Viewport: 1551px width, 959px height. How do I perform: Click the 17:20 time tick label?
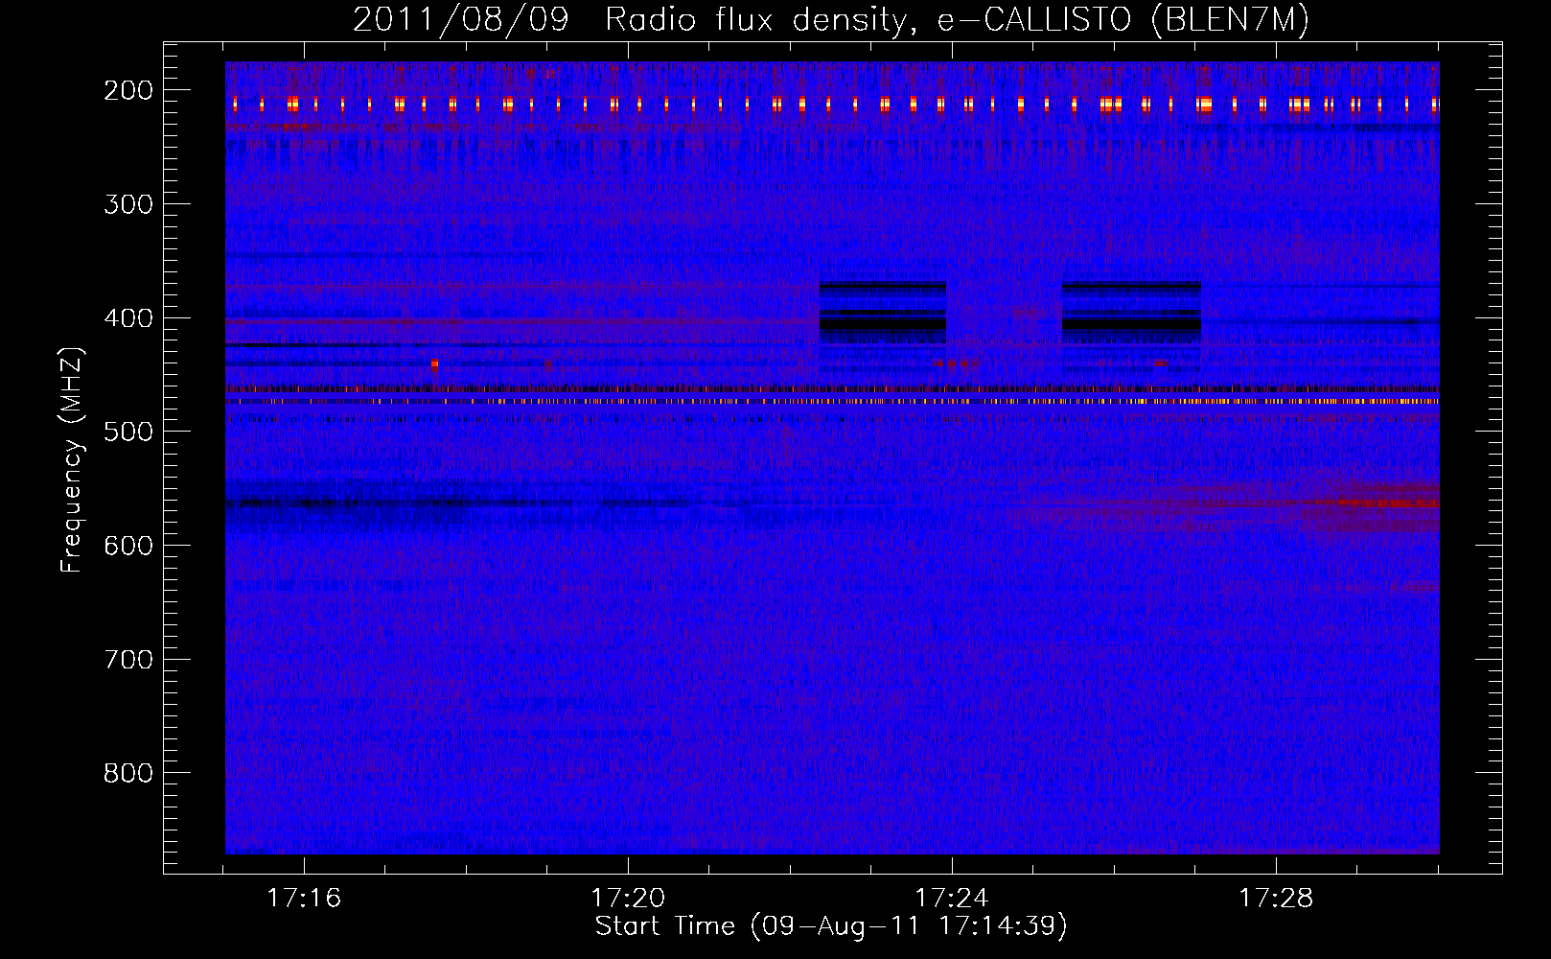[x=628, y=899]
